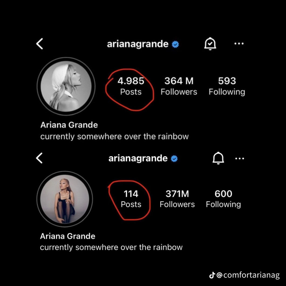Screen dimensions: 286x286
Task: Open the 600 Following list
Action: 223,199
